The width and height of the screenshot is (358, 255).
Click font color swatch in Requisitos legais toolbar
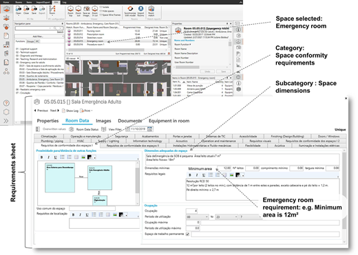238,175
